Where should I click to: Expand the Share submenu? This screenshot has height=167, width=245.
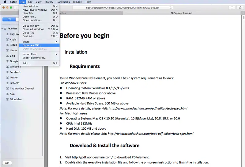tap(39, 42)
